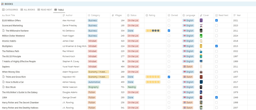Click On the List status for Multipliers

pyautogui.click(x=133, y=46)
